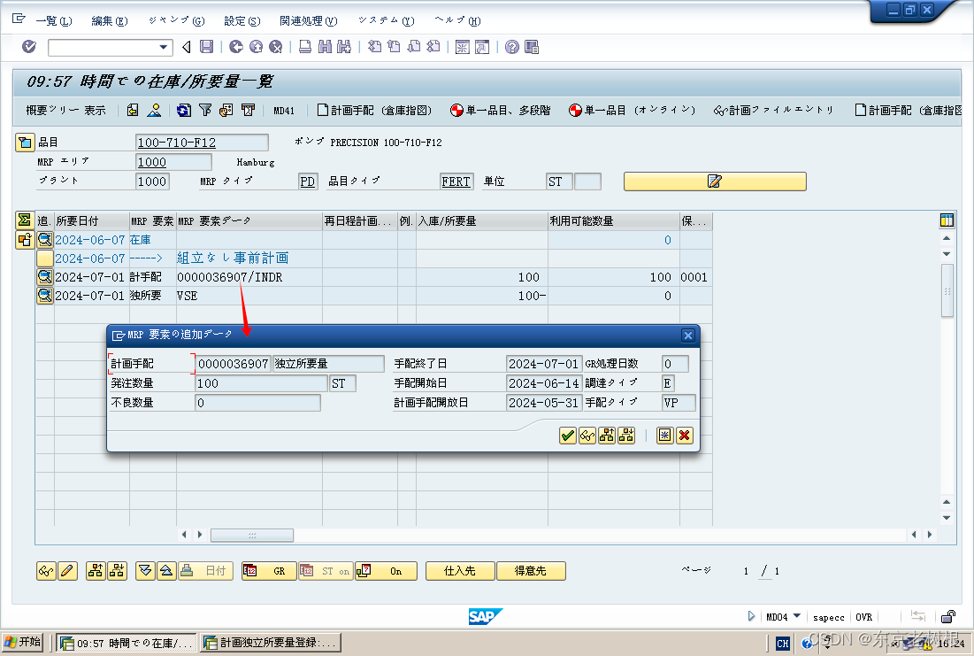Click the Refresh icon in the application toolbar
Screen dimensions: 974x656
point(182,110)
